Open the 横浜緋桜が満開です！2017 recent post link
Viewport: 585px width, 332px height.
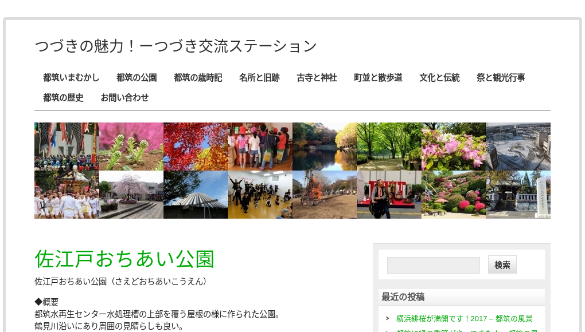click(463, 319)
